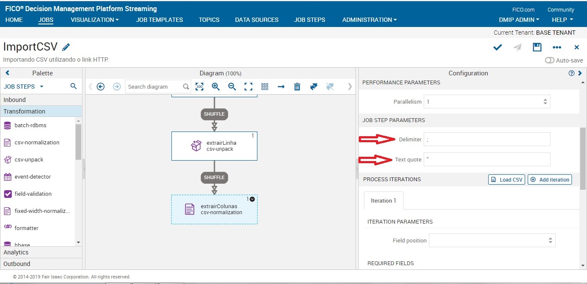Open the HELP dropdown menu

(562, 20)
